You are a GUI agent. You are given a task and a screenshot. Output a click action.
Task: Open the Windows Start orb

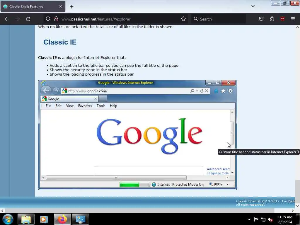8,219
